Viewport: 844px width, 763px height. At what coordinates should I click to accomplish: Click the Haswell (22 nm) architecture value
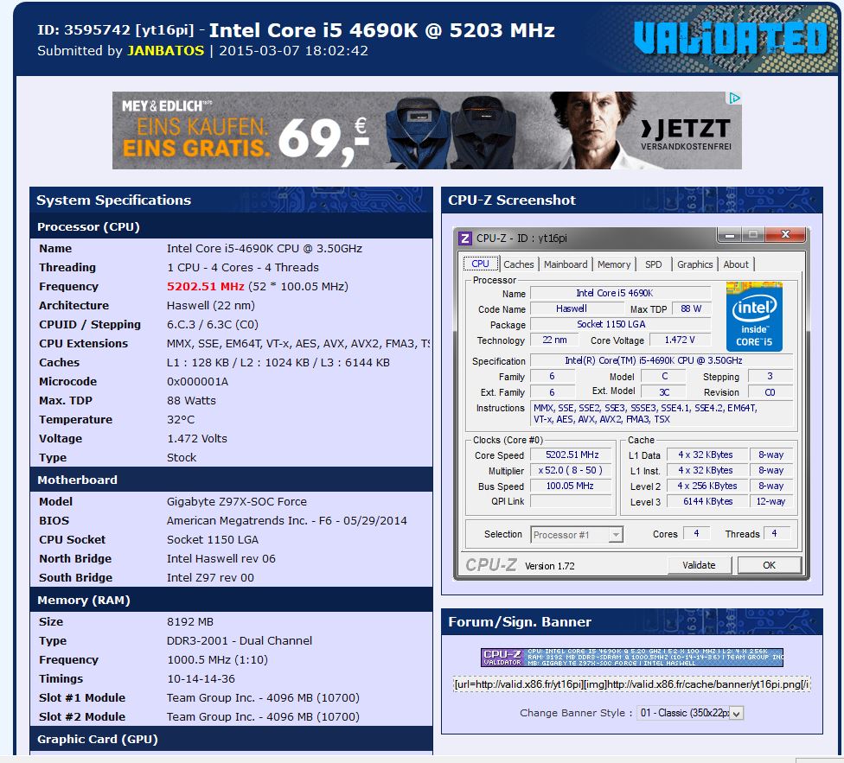(x=210, y=305)
